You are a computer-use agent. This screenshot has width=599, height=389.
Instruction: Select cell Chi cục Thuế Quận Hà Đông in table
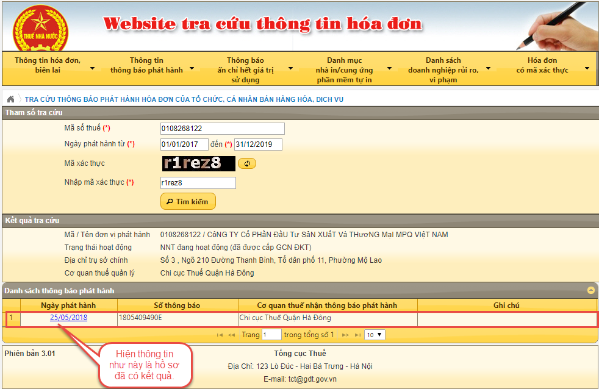point(328,318)
